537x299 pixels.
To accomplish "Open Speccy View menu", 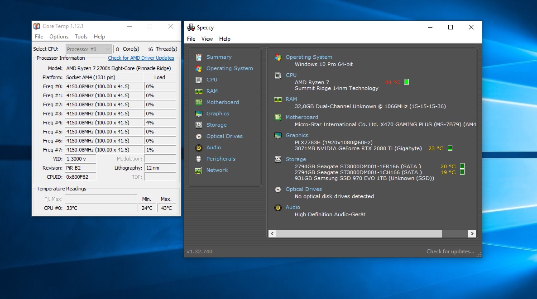I will tap(207, 39).
